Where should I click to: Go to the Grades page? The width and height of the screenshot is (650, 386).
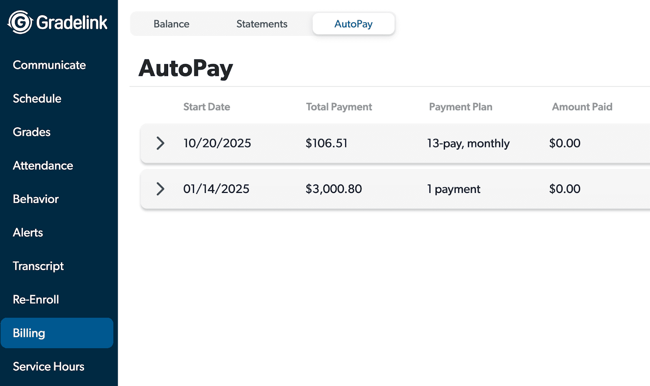(31, 132)
